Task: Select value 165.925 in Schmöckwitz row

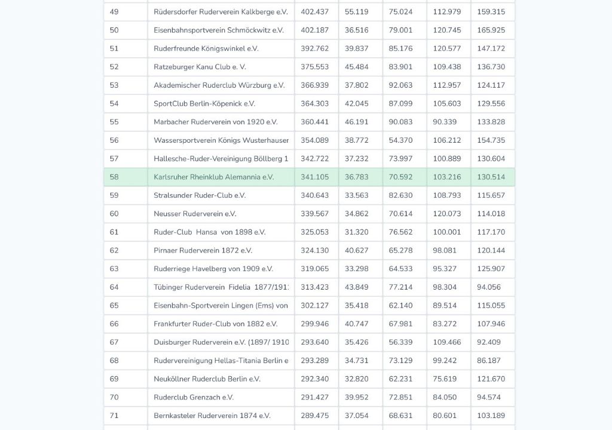Action: click(491, 30)
